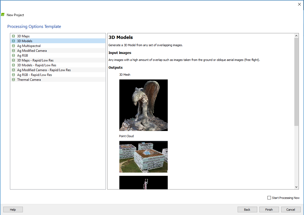Click the description scrollbar up arrow
The image size is (304, 215).
296,36
